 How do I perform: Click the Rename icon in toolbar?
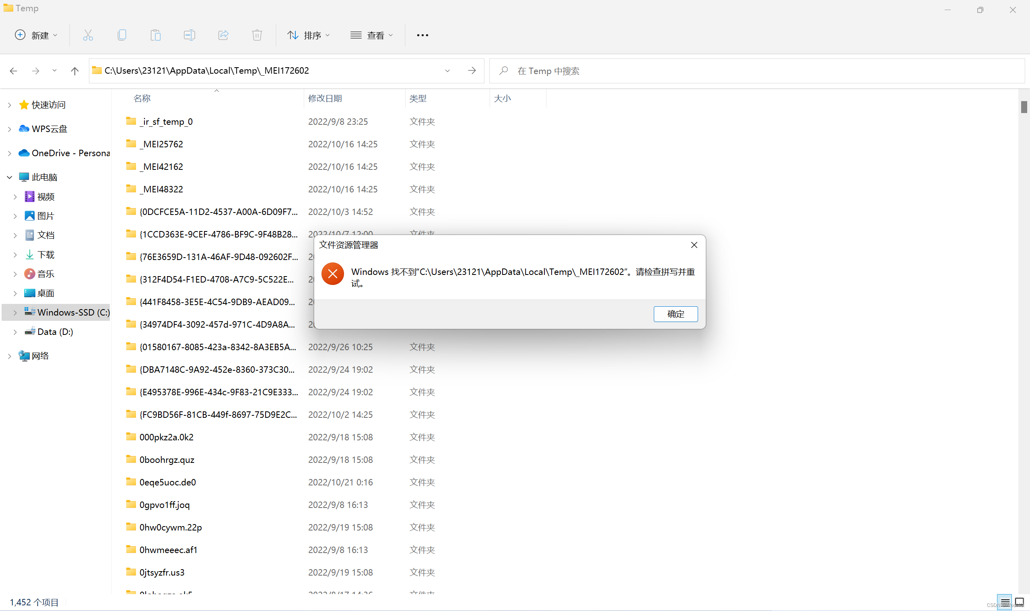point(189,35)
